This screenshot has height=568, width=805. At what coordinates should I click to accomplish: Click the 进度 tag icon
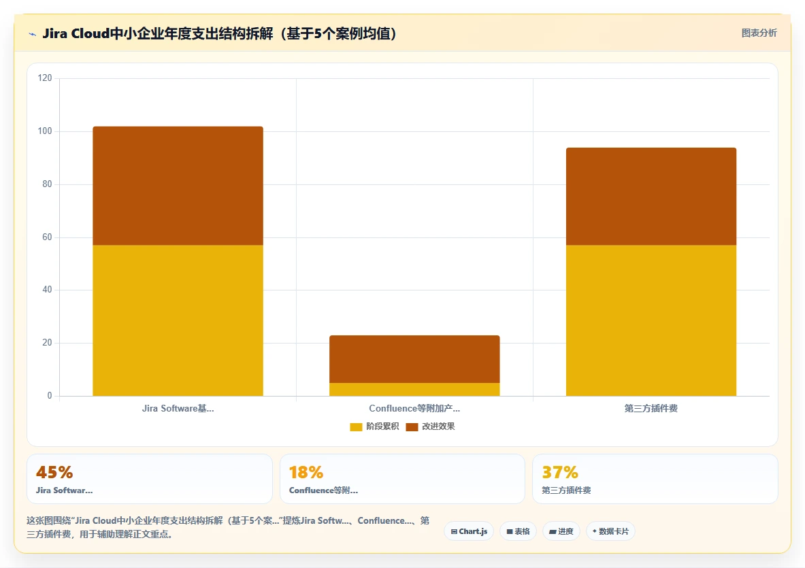click(x=553, y=531)
